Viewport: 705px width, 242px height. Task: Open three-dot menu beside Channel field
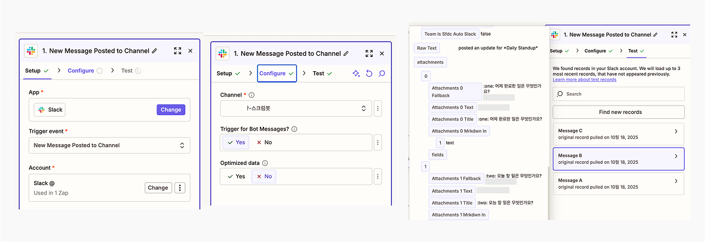tap(378, 109)
